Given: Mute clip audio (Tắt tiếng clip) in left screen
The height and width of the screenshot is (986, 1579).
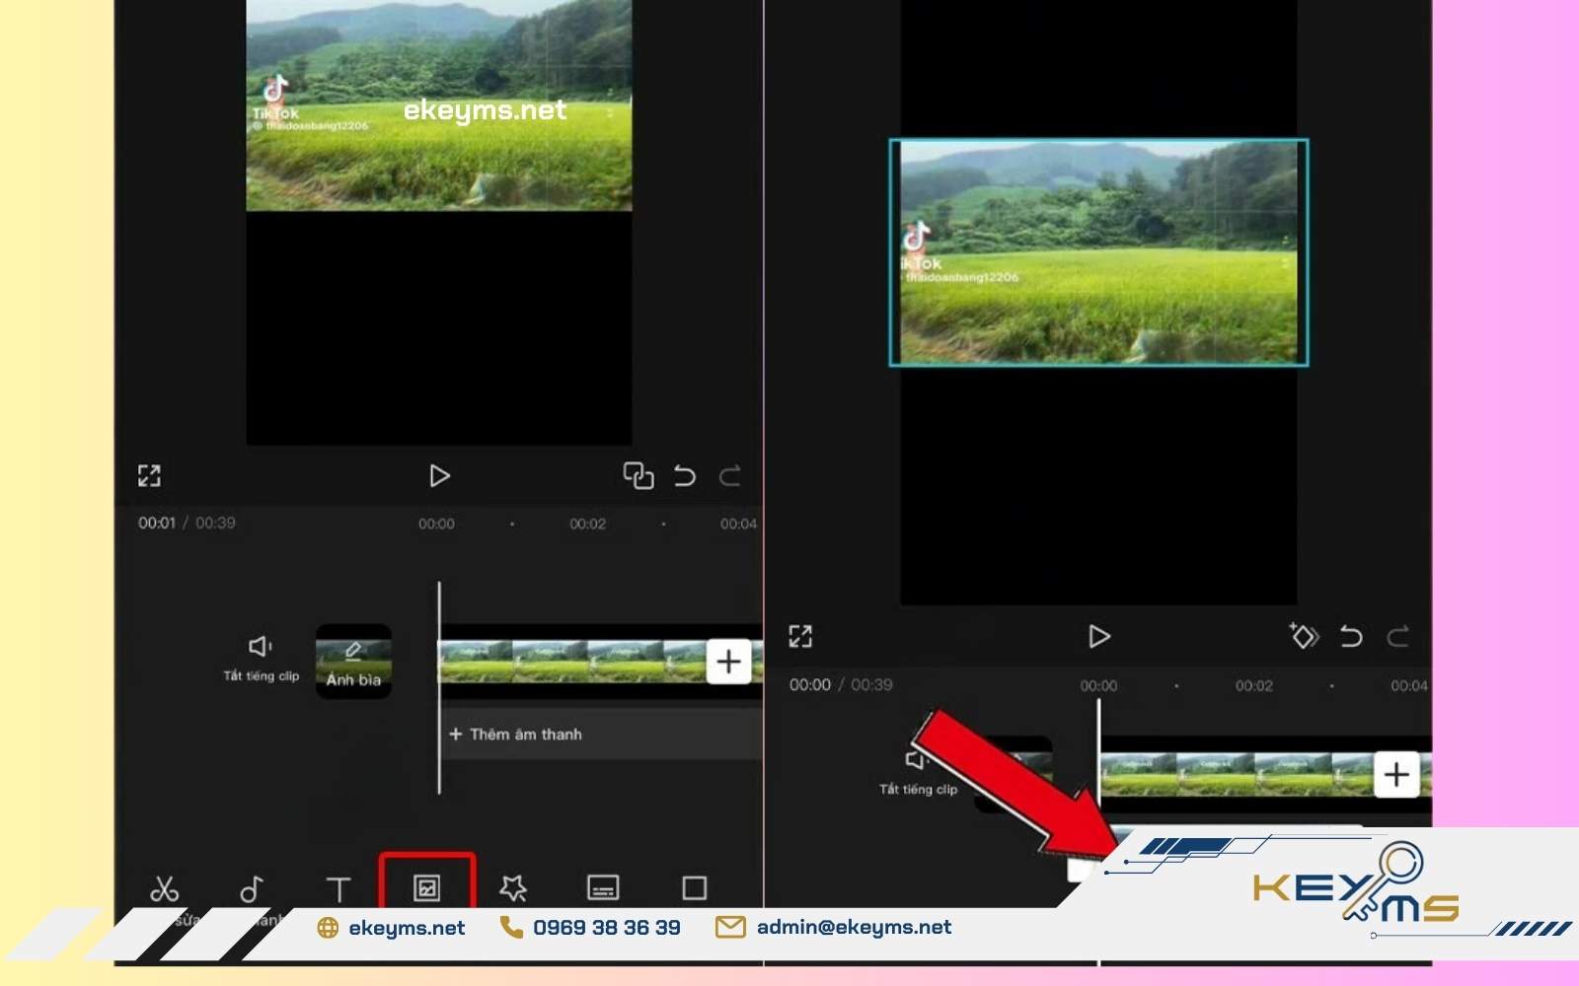Looking at the screenshot, I should coord(261,659).
